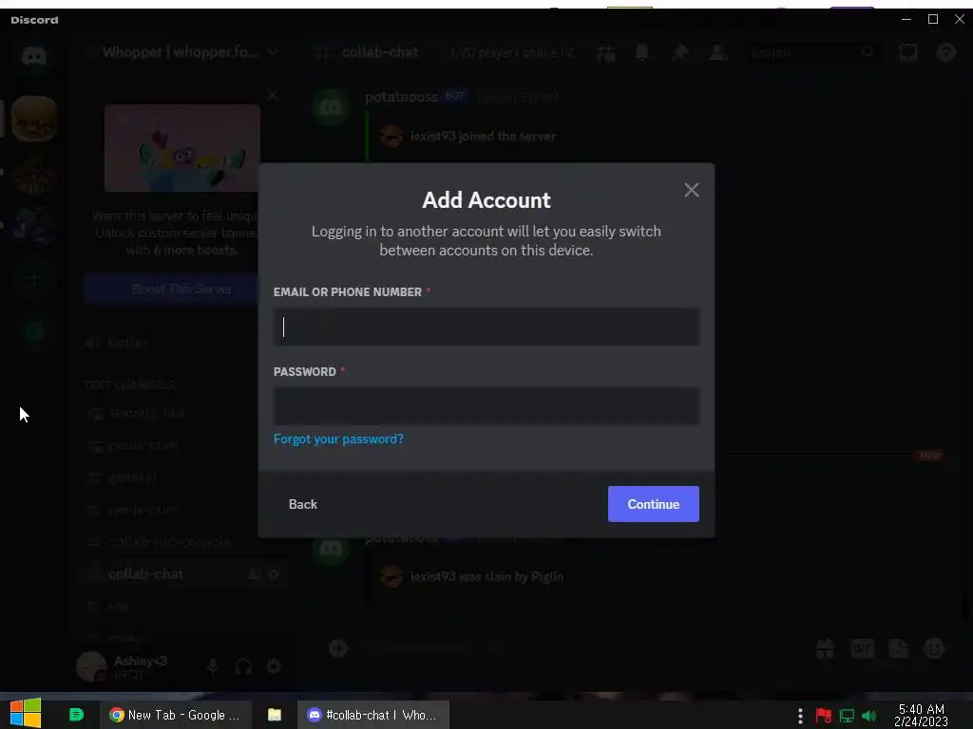
Task: Open the collab-mc-console channel
Action: (169, 542)
